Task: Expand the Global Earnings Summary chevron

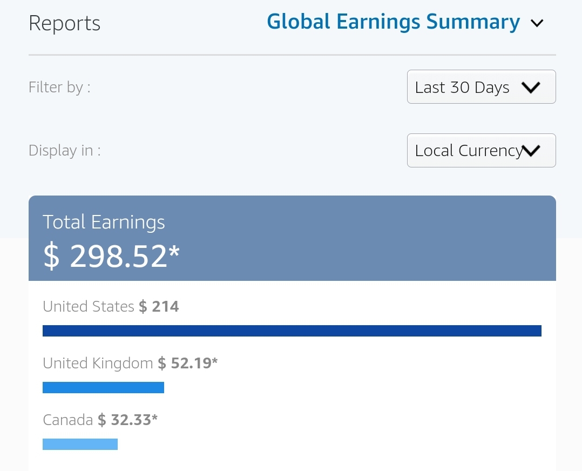Action: pos(537,23)
